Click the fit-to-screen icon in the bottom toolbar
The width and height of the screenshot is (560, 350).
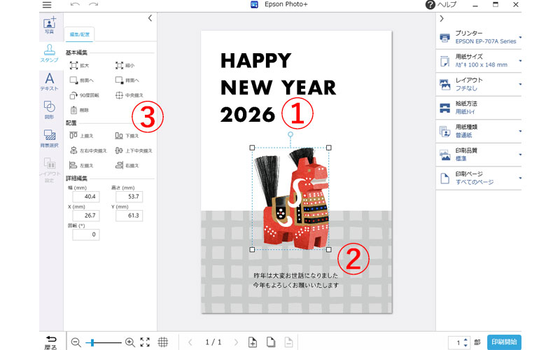[145, 342]
